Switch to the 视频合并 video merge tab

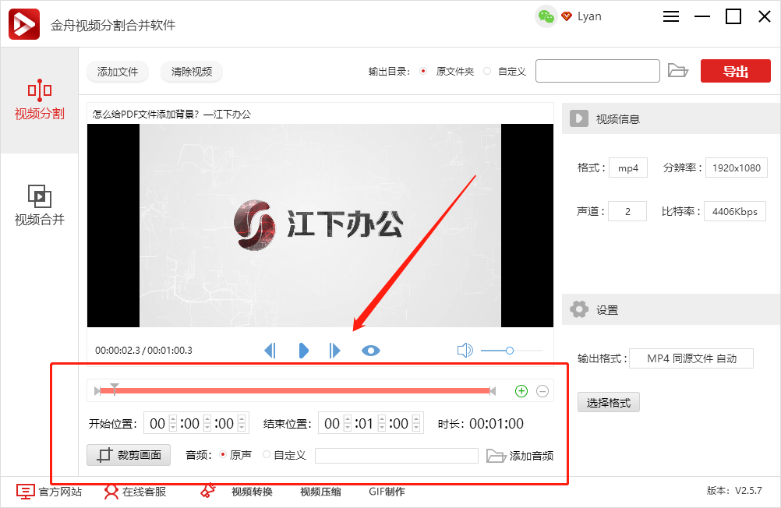click(x=39, y=206)
